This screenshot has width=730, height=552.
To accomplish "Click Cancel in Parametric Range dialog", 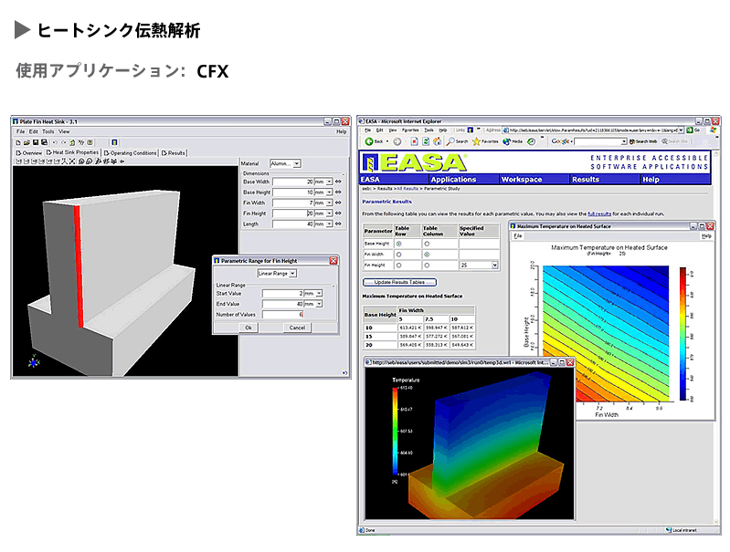I will tap(297, 328).
